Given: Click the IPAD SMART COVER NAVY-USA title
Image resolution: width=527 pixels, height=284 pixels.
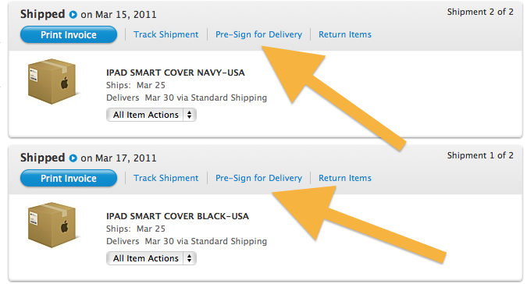Looking at the screenshot, I should pos(176,73).
